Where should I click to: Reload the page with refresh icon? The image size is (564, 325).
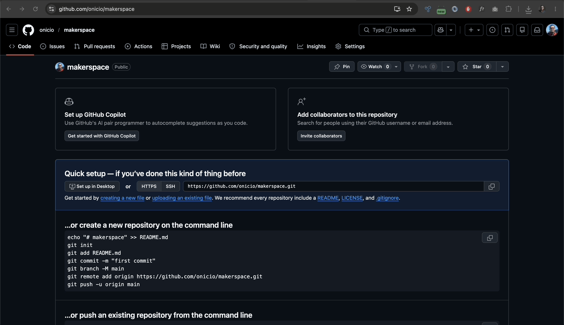click(35, 9)
